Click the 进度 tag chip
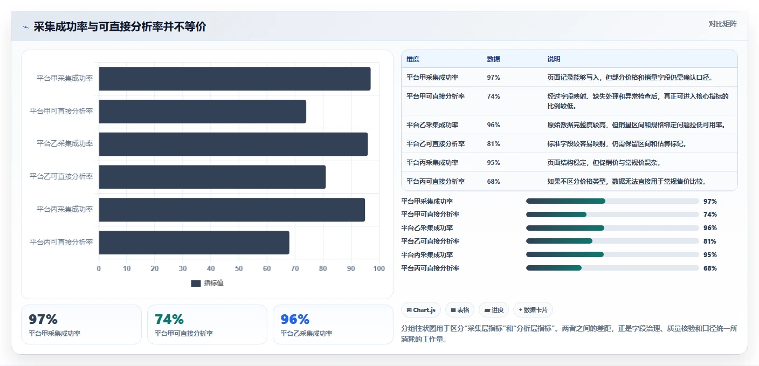The height and width of the screenshot is (366, 759). 494,310
